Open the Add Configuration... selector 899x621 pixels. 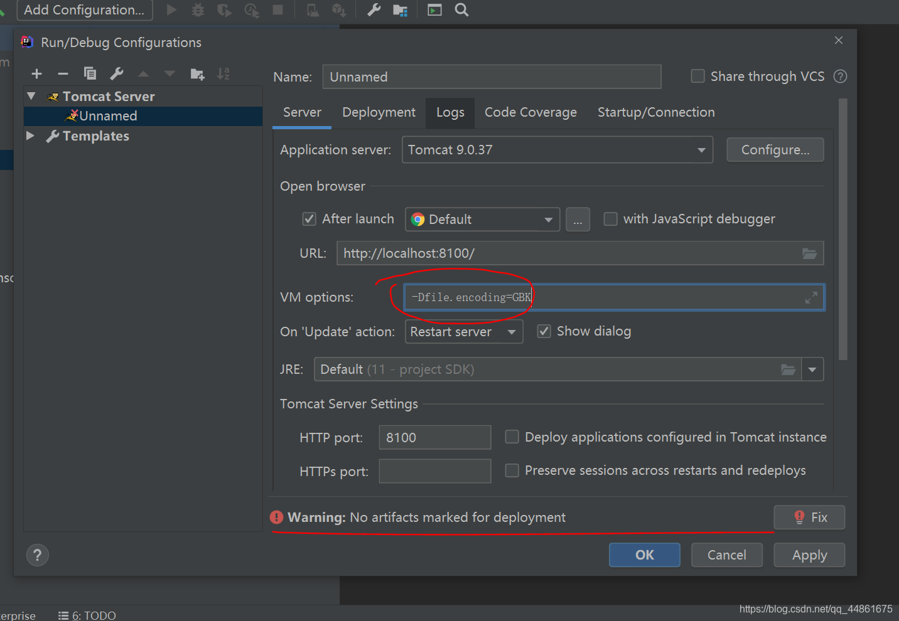tap(84, 10)
